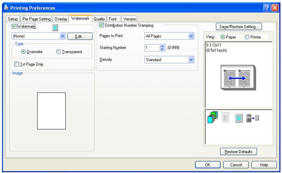Viewport: 282px width, 173px height.
Task: Toggle Distribution Number Stamping checkbox
Action: point(101,25)
